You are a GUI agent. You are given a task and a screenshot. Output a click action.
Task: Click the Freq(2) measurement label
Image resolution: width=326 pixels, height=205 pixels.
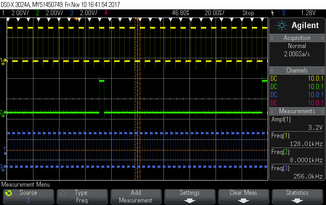point(281,152)
